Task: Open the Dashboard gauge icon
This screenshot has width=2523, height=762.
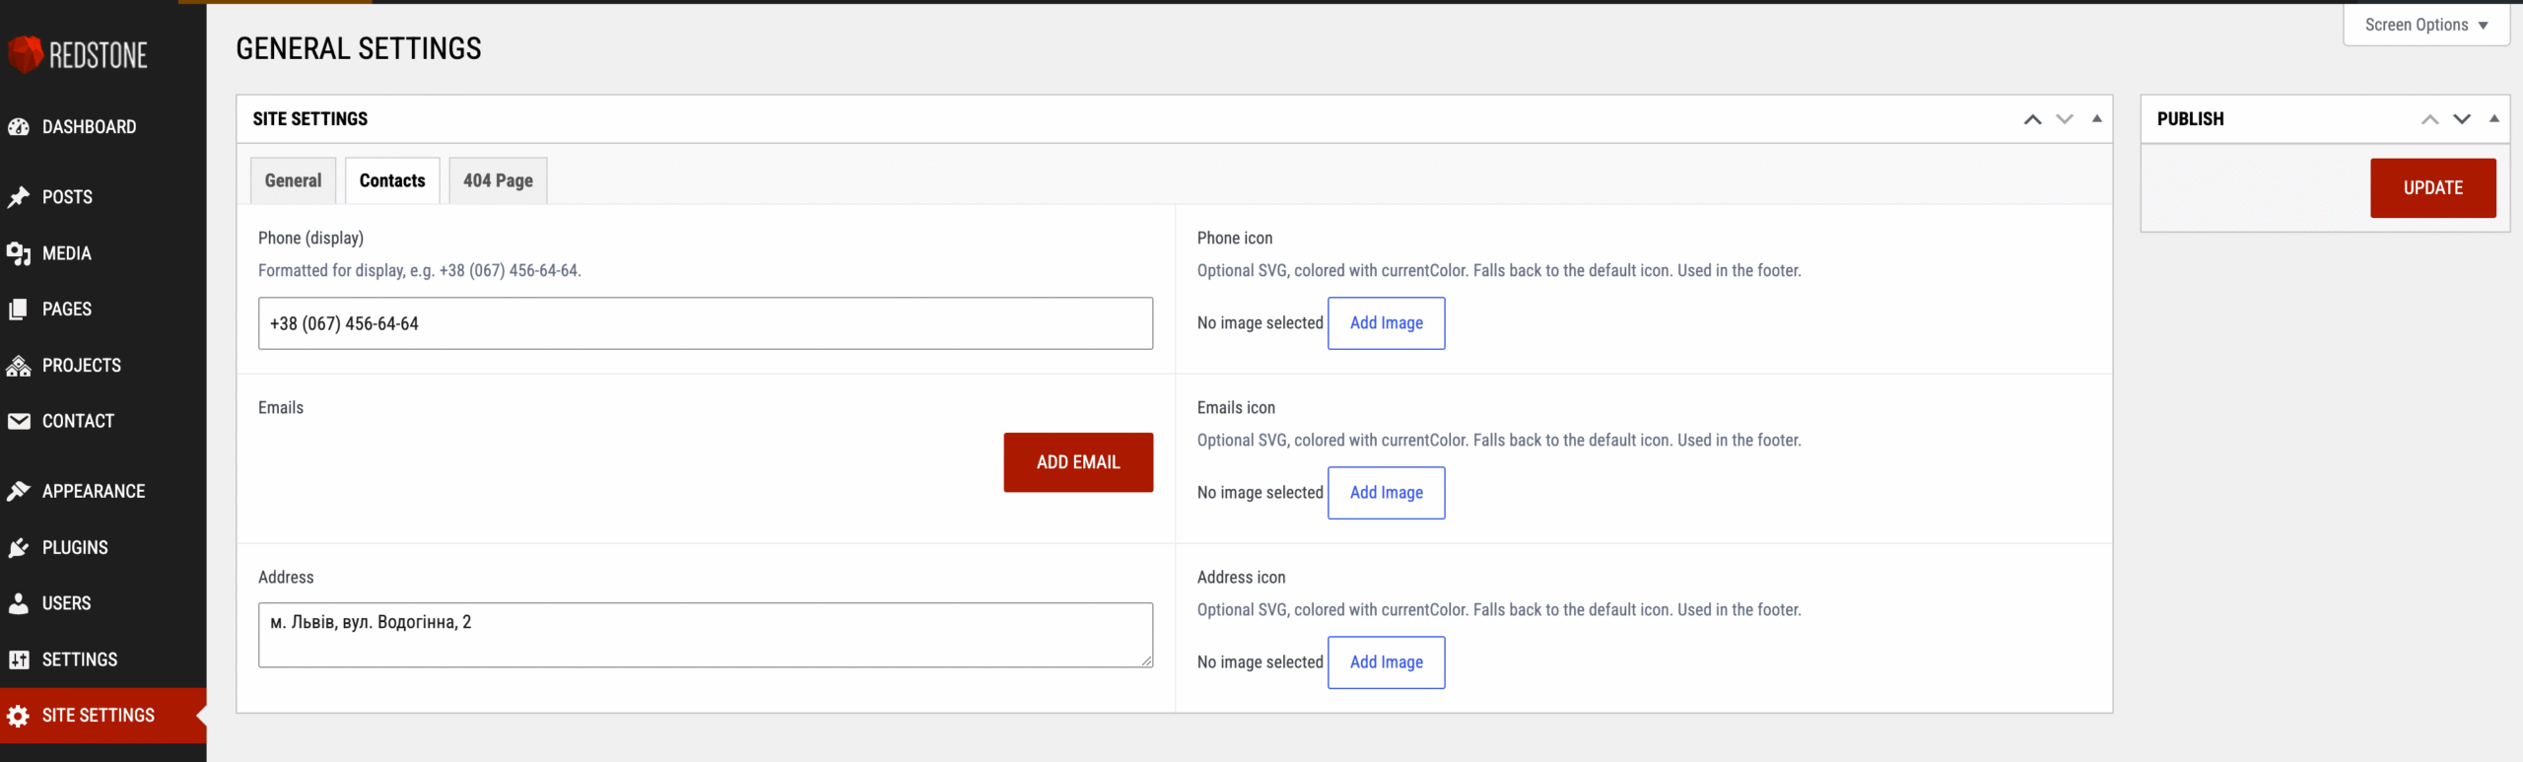Action: pos(19,127)
